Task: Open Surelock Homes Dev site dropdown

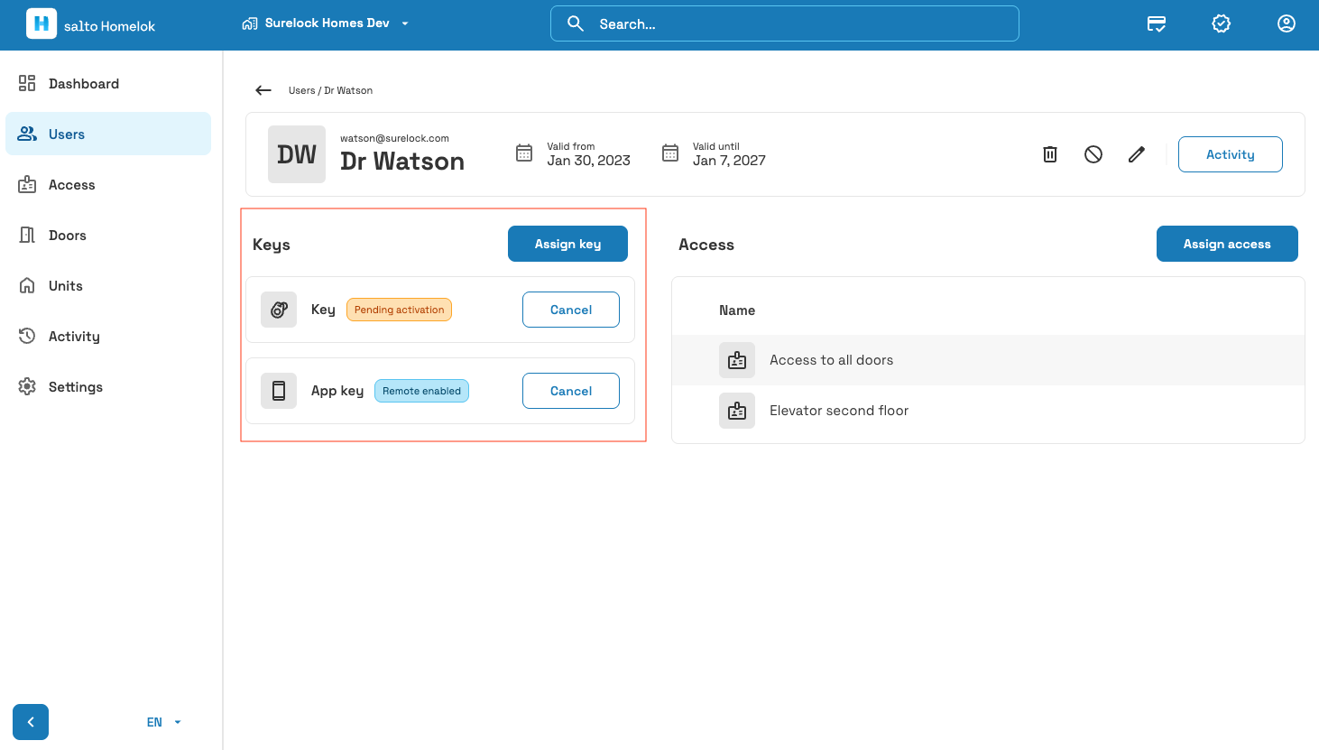Action: tap(326, 23)
